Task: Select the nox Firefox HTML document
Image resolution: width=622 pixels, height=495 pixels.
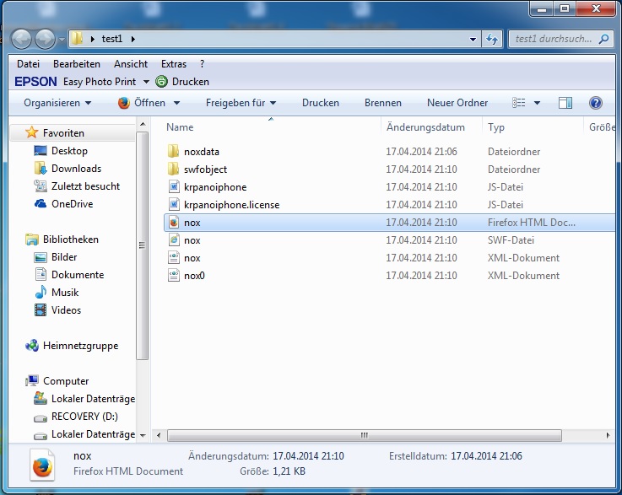Action: 192,223
